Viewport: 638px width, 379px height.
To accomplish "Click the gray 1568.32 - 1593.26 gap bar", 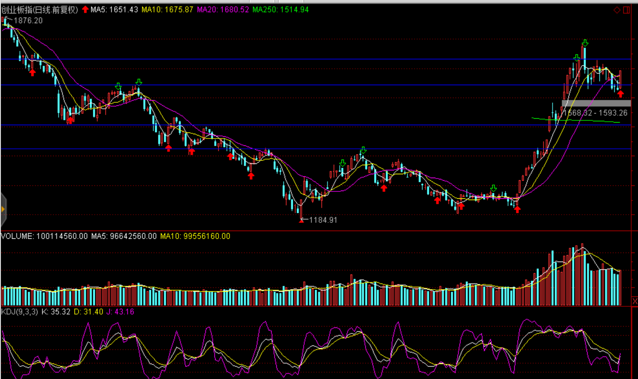I will tap(596, 103).
